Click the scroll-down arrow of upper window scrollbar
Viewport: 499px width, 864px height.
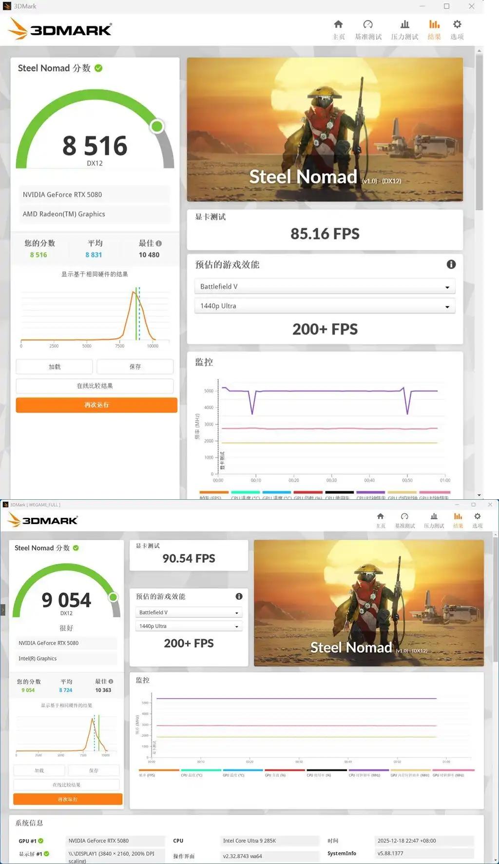pos(479,495)
